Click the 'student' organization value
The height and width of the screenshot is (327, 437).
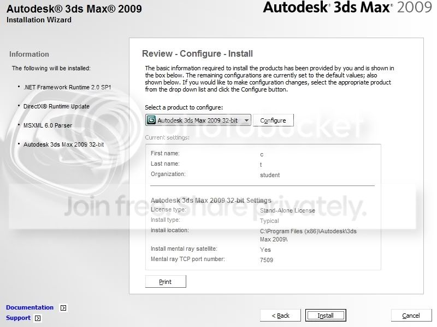270,175
